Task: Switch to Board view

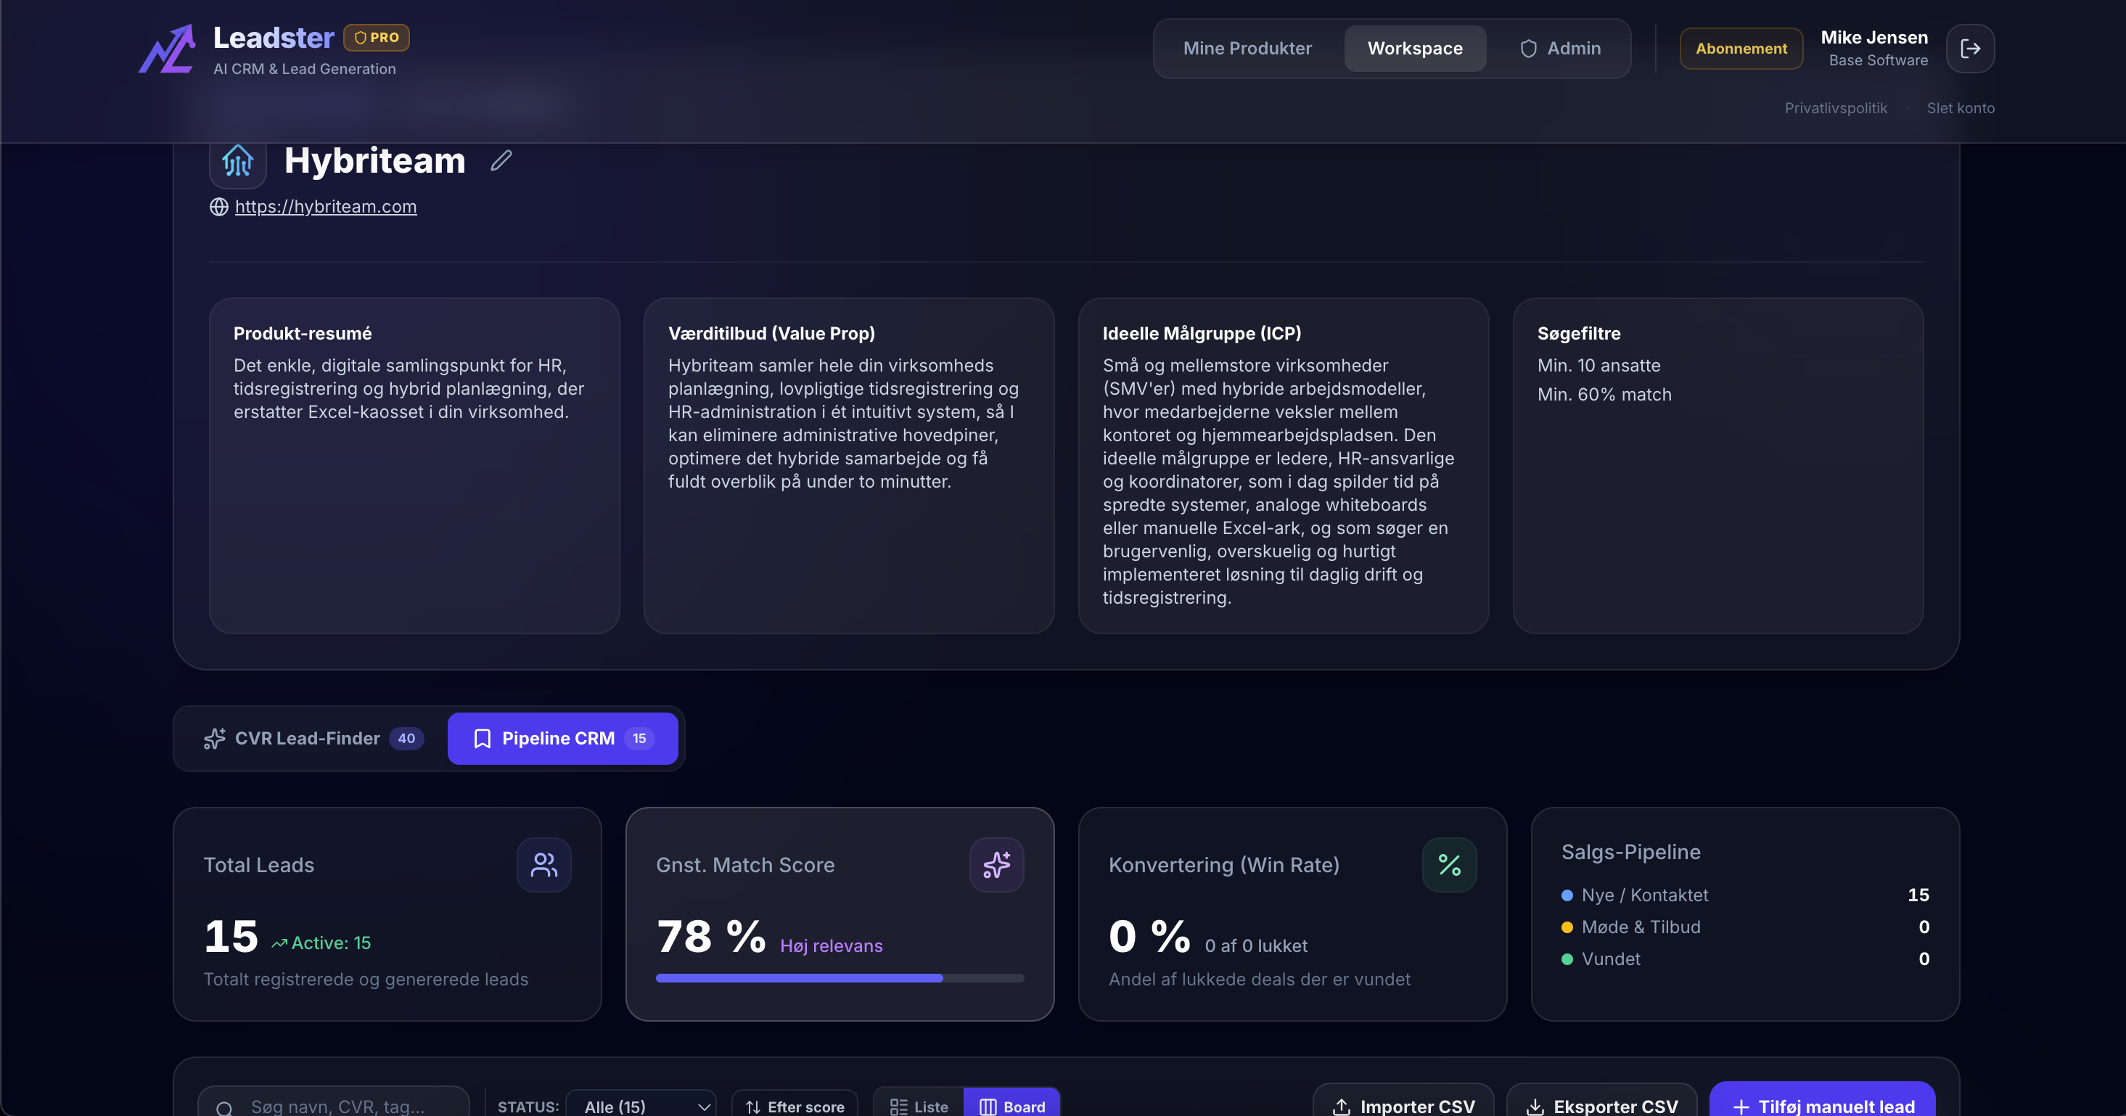Action: tap(1011, 1106)
